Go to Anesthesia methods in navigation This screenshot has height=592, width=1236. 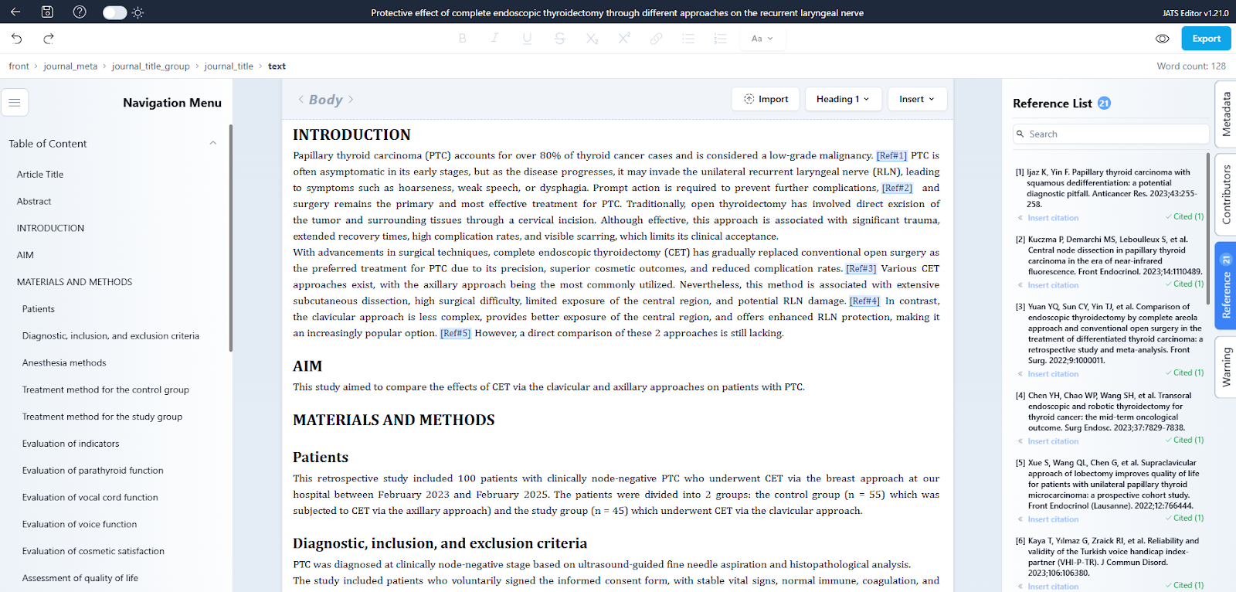tap(64, 362)
